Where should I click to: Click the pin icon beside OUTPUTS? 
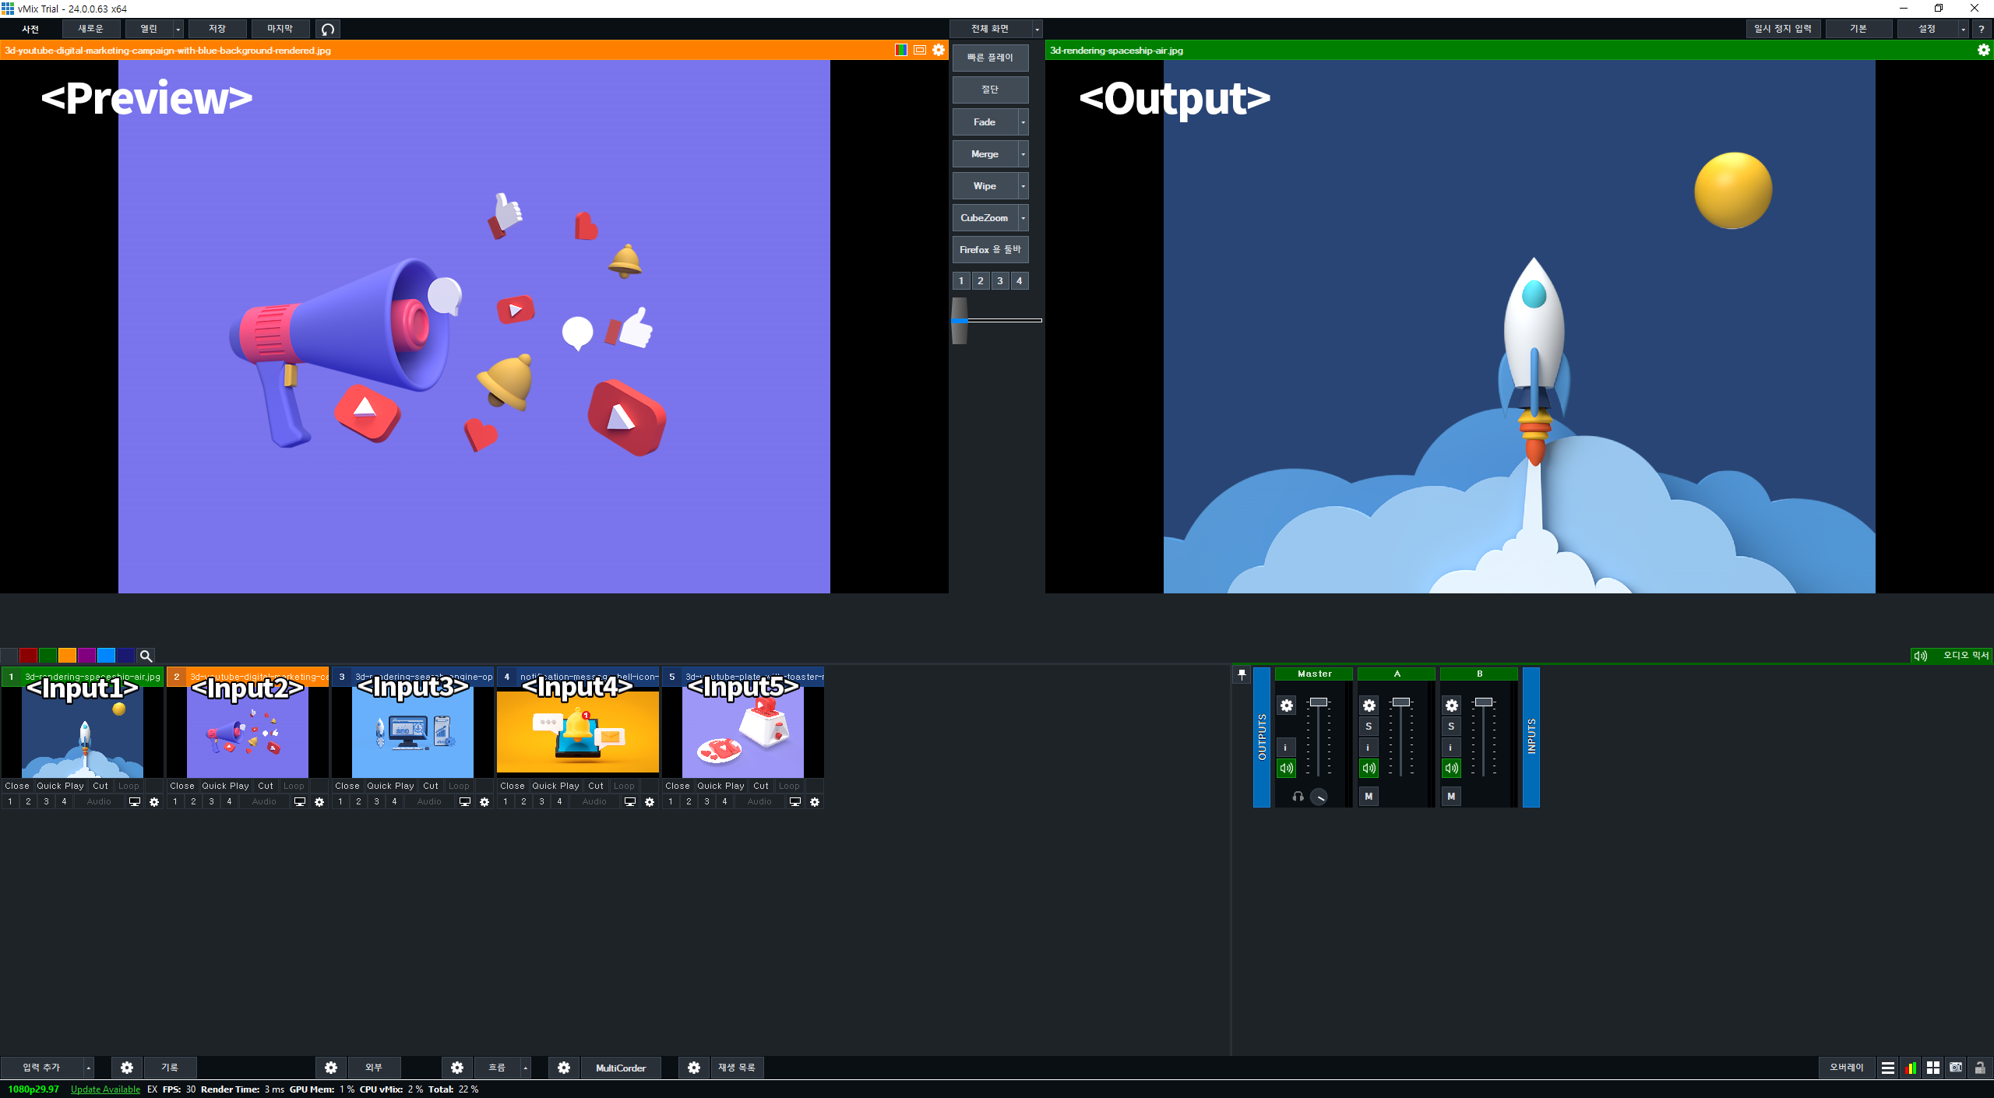[x=1242, y=674]
